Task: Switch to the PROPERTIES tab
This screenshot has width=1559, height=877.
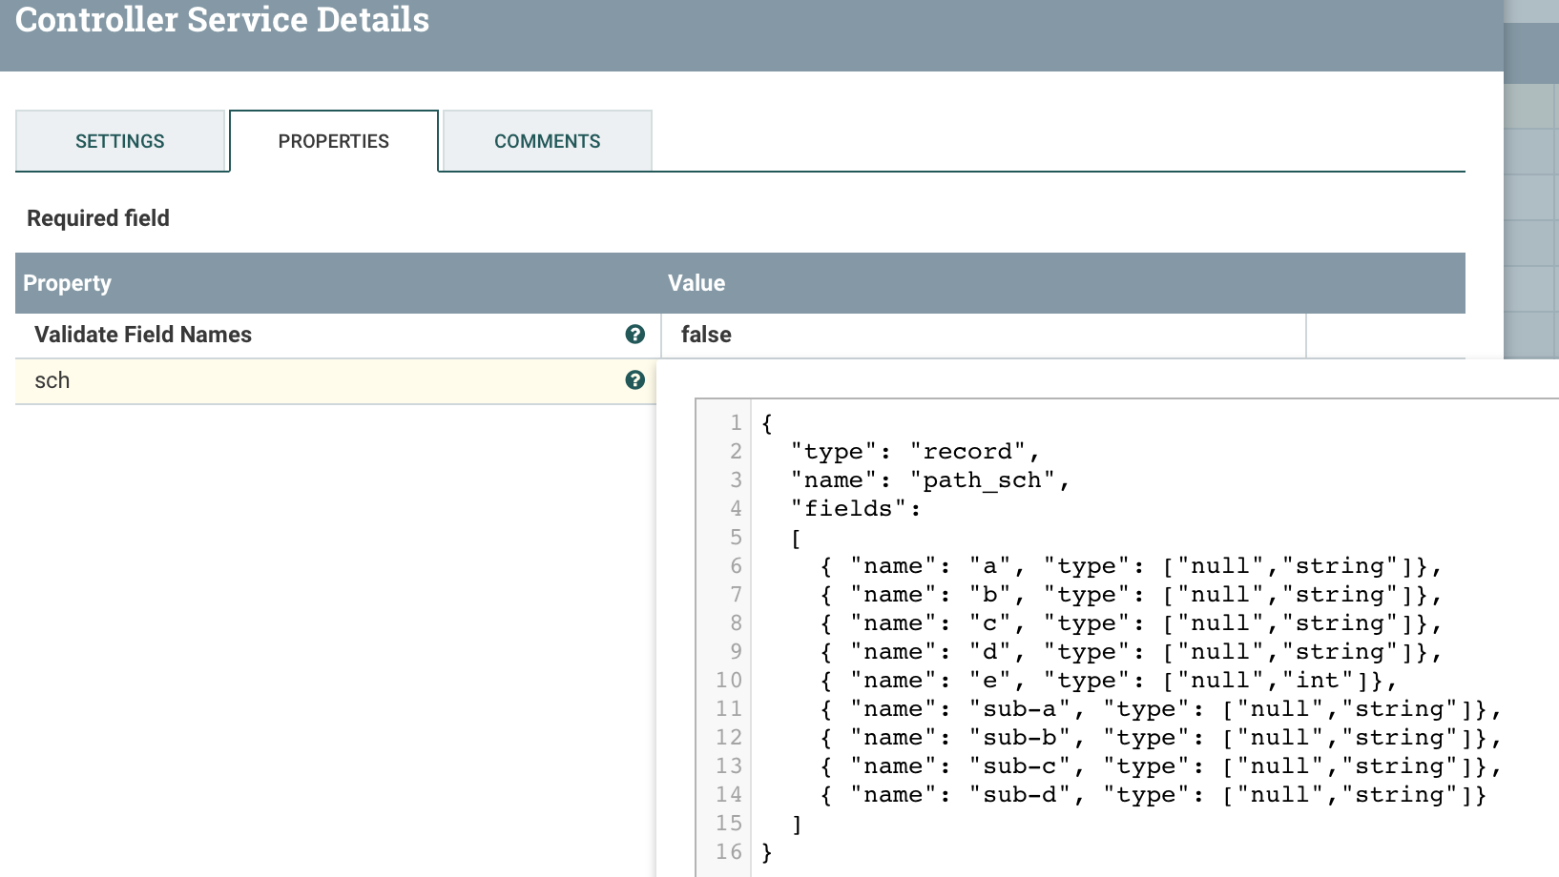Action: 334,141
